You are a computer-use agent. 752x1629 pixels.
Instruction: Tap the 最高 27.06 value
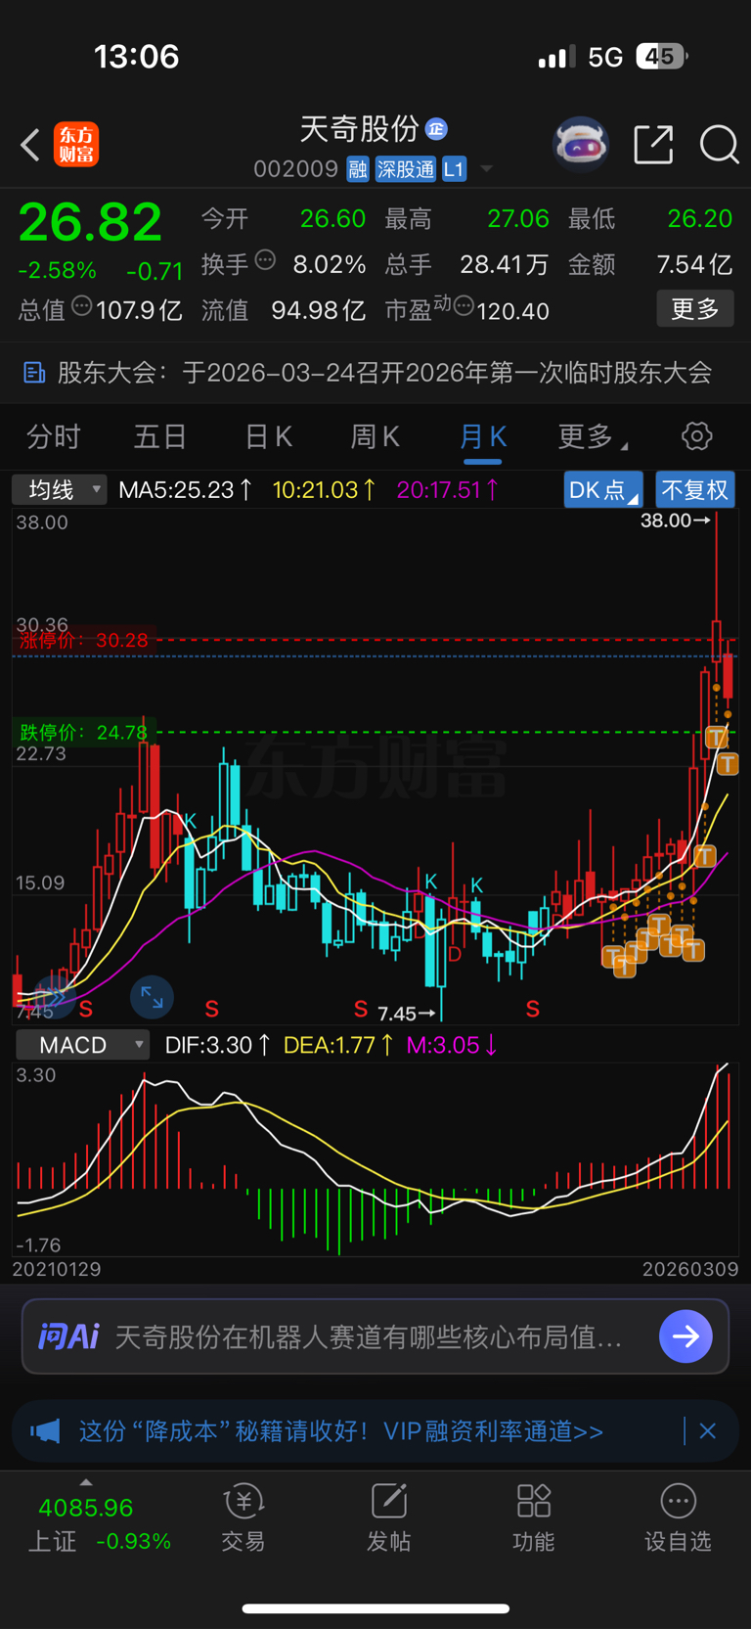point(518,218)
